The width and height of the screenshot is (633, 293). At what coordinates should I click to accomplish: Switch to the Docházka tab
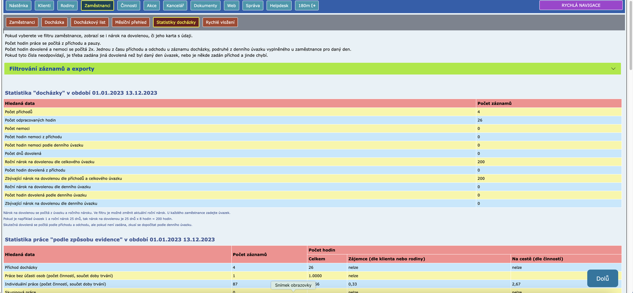pyautogui.click(x=54, y=22)
